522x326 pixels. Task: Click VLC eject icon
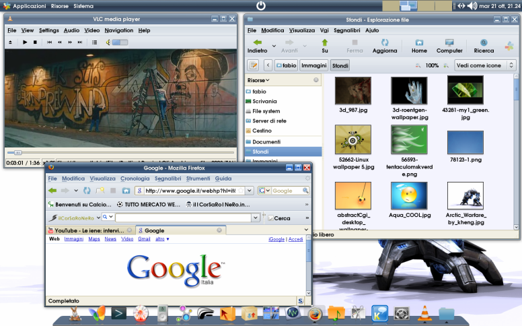click(10, 42)
